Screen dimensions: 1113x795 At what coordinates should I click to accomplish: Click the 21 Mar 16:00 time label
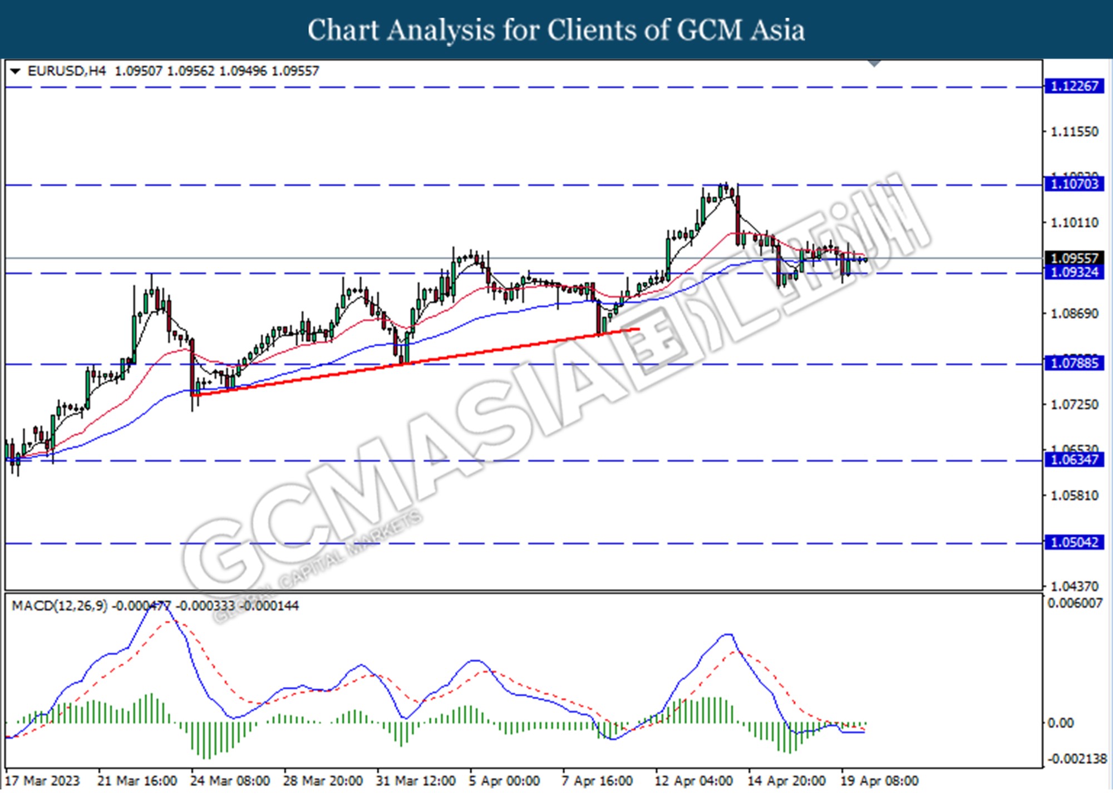click(137, 781)
